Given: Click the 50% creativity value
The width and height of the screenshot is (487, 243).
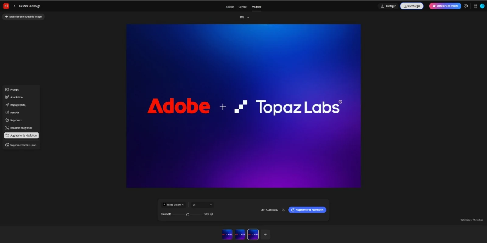Looking at the screenshot, I should [x=207, y=214].
